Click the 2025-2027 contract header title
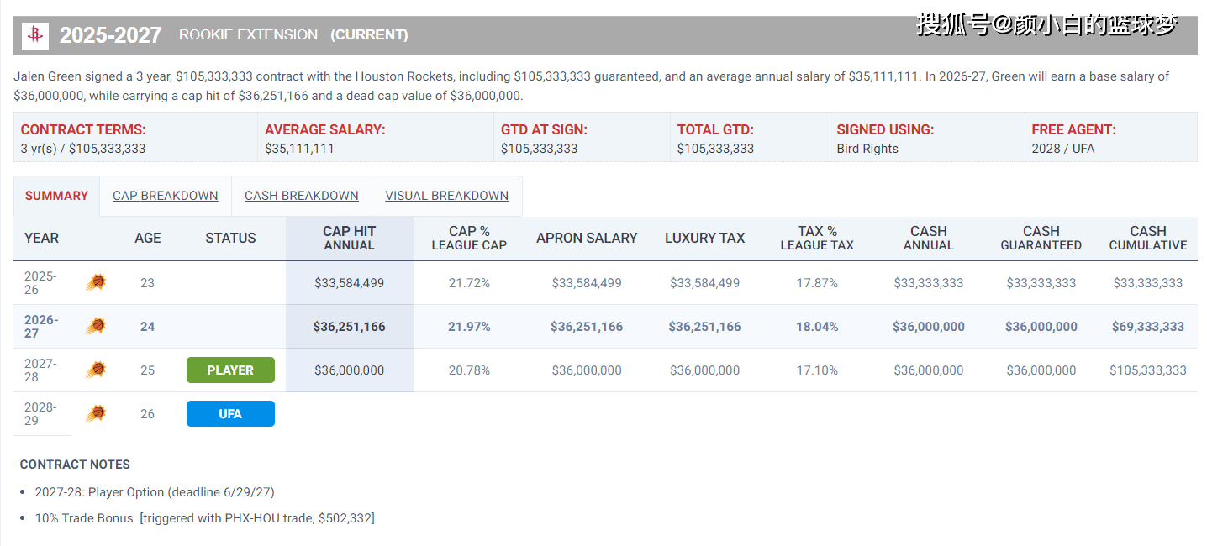Screen dimensions: 1207x546 [x=110, y=35]
